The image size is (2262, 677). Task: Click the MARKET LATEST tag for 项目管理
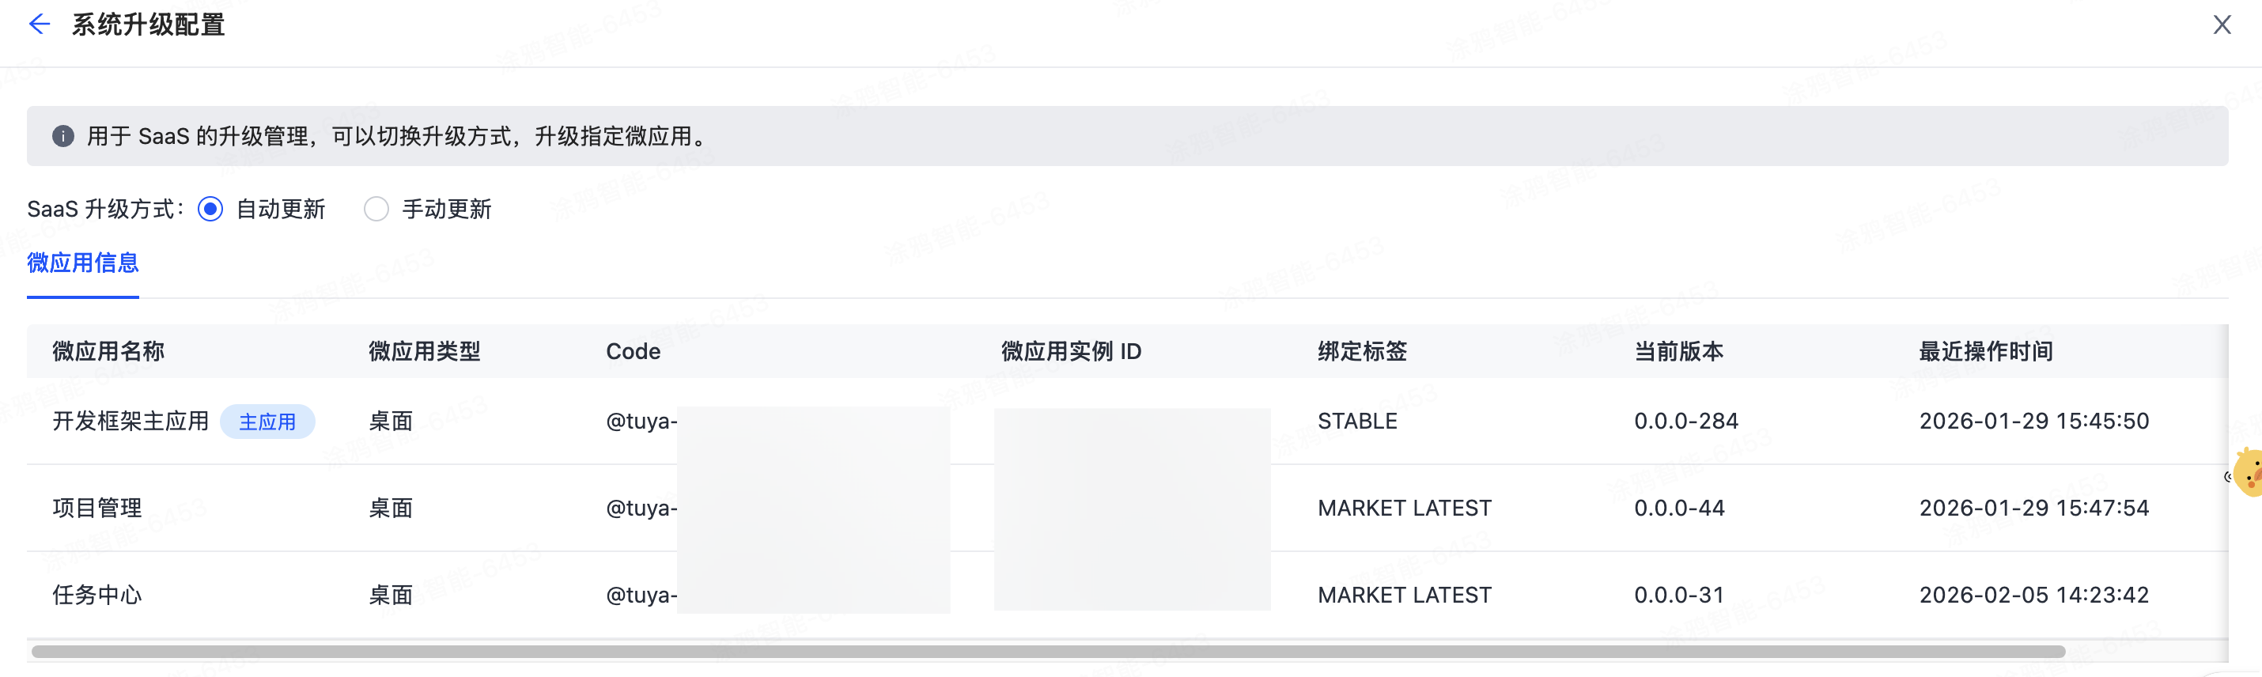pos(1402,508)
